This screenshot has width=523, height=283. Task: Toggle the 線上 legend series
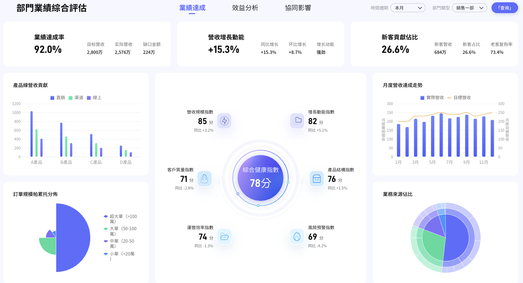coord(94,98)
